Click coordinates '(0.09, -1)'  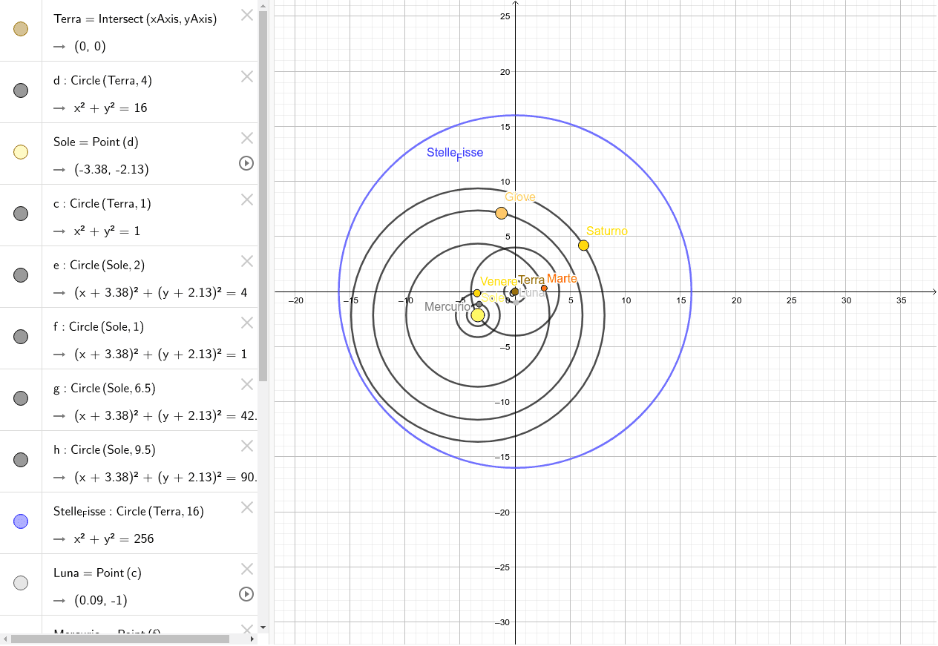click(101, 601)
